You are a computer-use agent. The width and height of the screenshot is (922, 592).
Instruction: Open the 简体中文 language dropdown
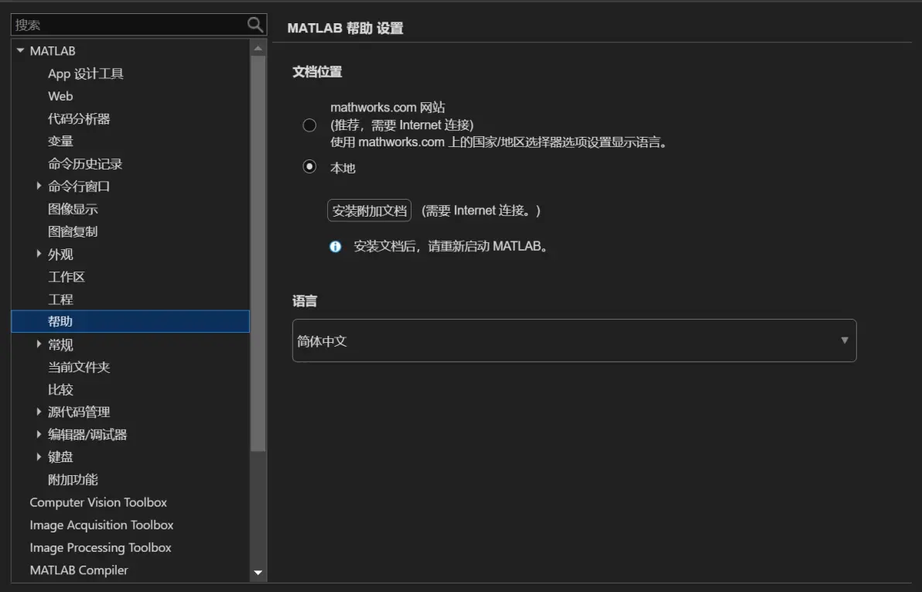(x=574, y=340)
